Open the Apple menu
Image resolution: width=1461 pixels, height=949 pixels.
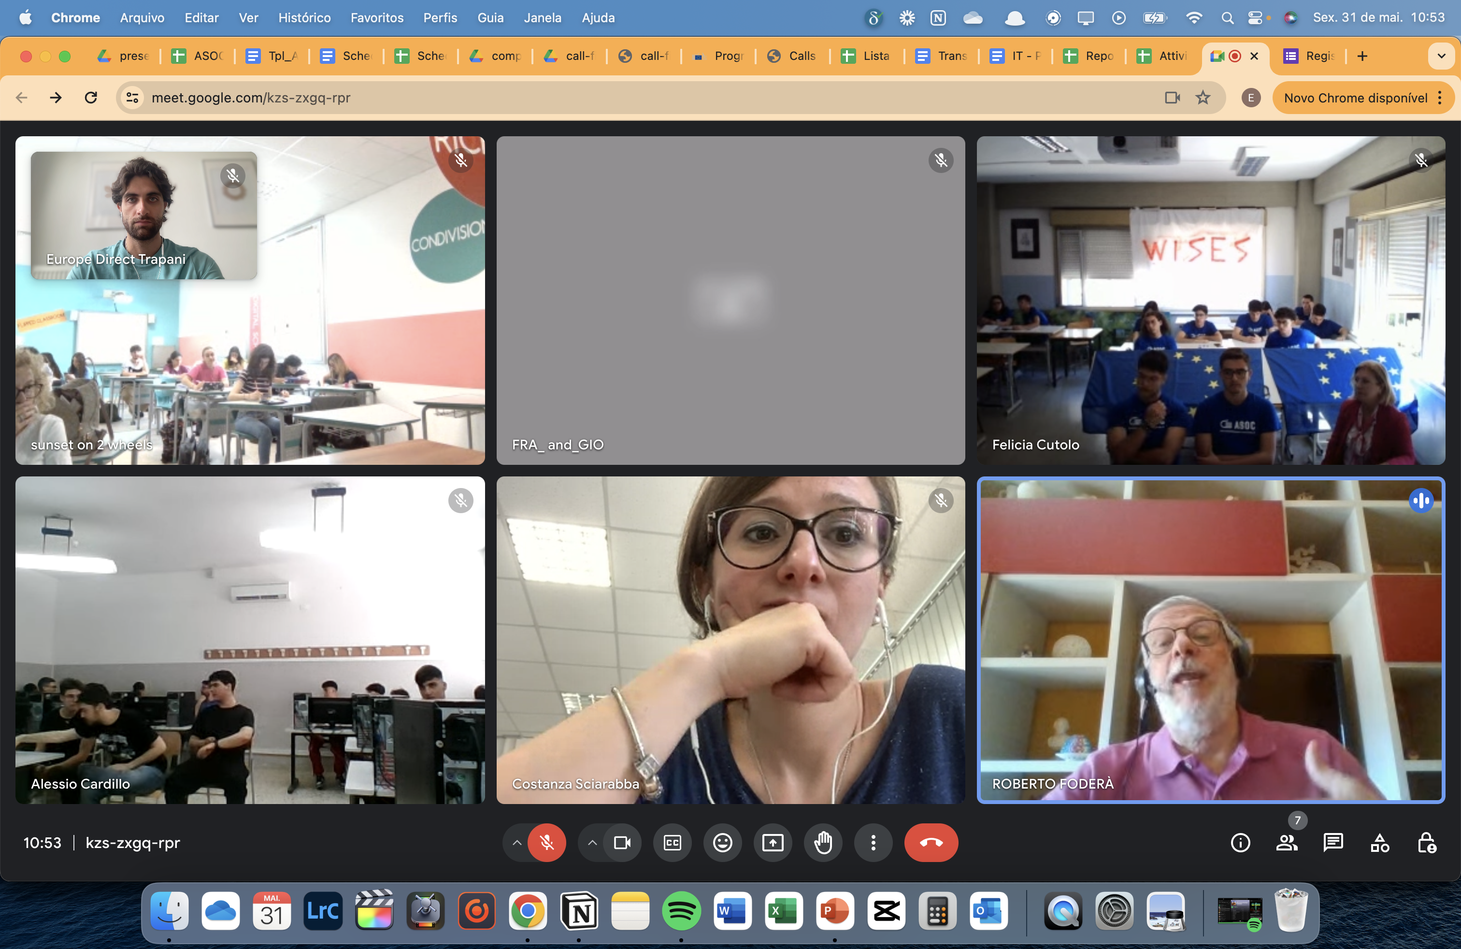click(x=25, y=18)
